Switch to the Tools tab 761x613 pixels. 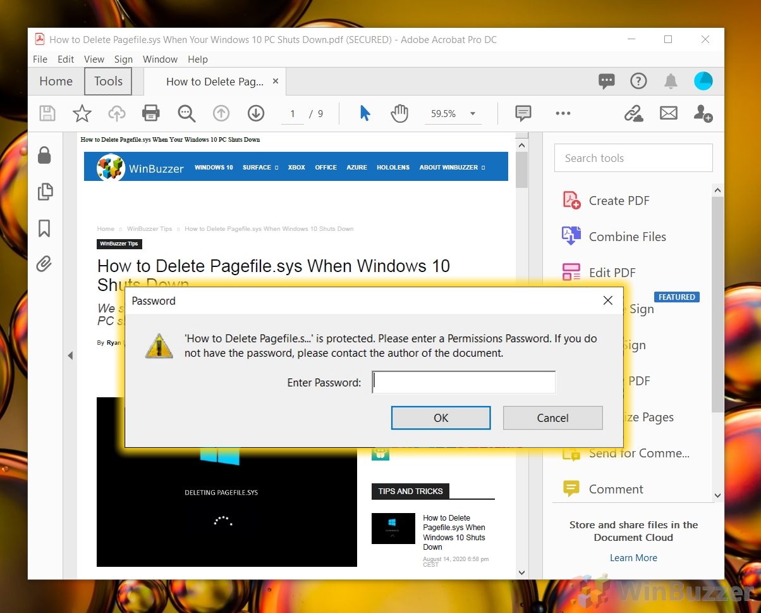108,81
